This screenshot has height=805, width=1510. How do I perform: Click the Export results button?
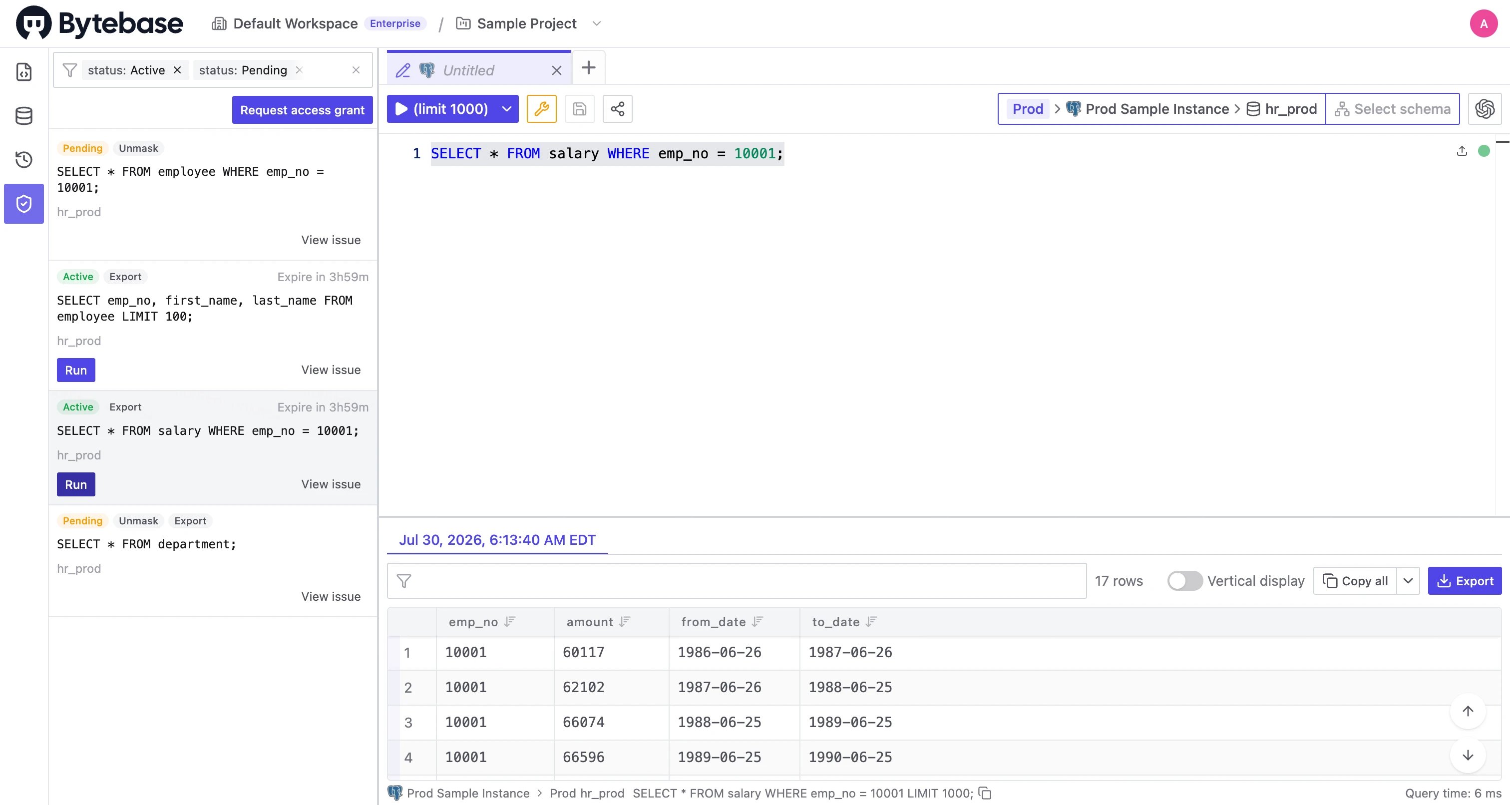click(x=1465, y=581)
